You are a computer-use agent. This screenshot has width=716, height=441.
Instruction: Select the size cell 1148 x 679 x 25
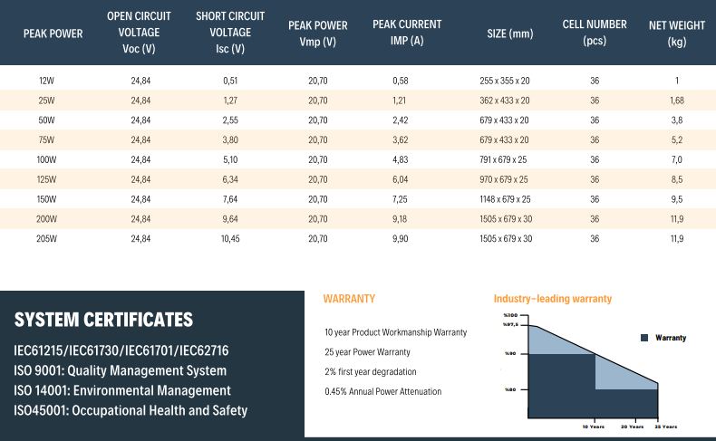point(506,199)
